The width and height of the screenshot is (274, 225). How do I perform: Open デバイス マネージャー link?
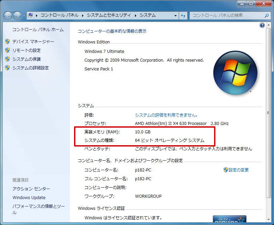pos(33,42)
